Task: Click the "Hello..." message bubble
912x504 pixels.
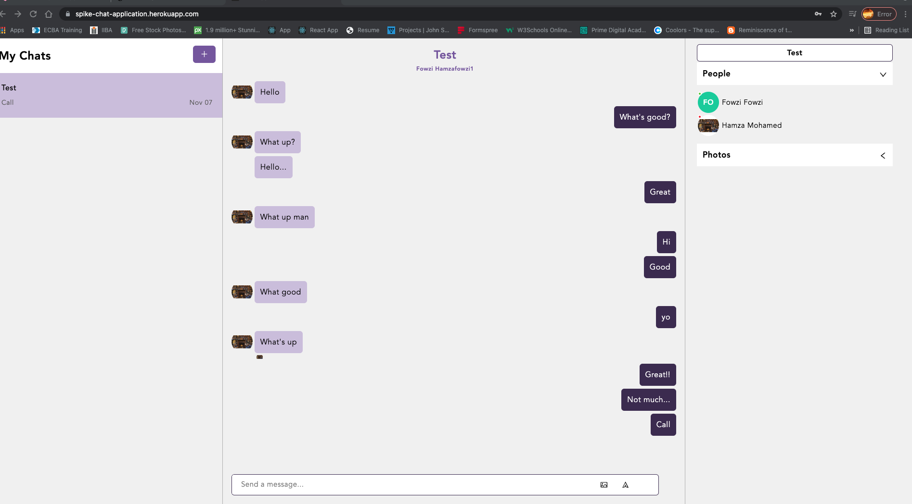Action: click(273, 167)
